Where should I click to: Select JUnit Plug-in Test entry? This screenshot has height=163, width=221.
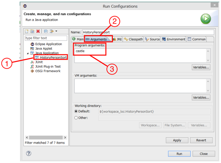(48, 66)
